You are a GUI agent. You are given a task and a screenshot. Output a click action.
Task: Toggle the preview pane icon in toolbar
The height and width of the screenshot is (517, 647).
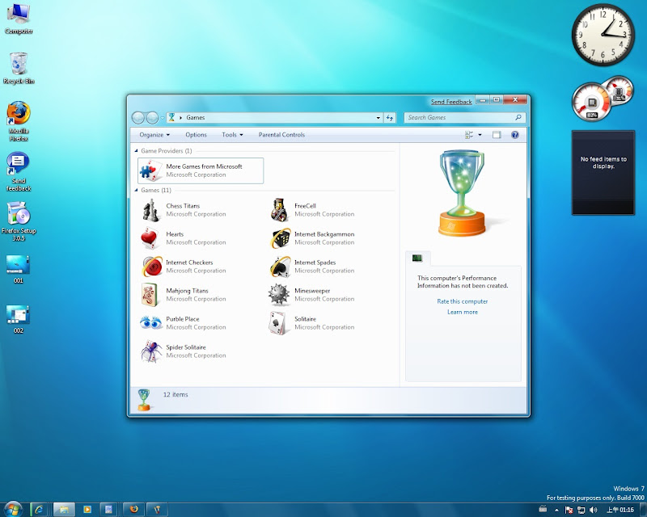click(x=497, y=135)
